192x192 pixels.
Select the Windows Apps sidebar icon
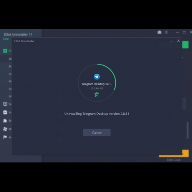5,129
